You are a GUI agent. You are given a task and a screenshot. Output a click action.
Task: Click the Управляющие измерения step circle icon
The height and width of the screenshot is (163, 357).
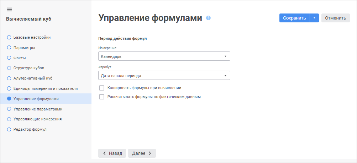point(9,119)
